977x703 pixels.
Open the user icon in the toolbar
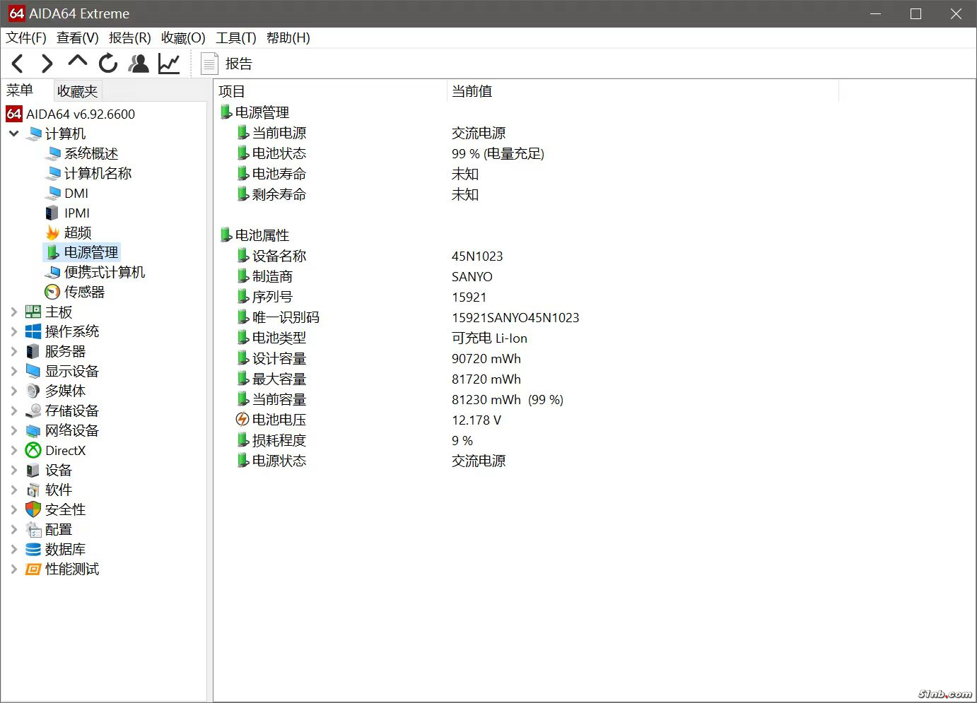point(139,64)
